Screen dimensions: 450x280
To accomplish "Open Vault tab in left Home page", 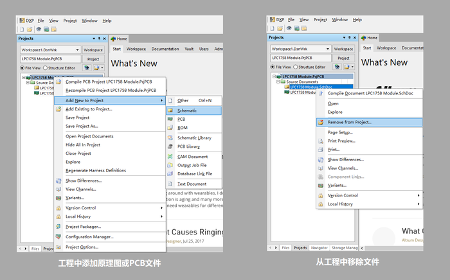I will (x=189, y=49).
